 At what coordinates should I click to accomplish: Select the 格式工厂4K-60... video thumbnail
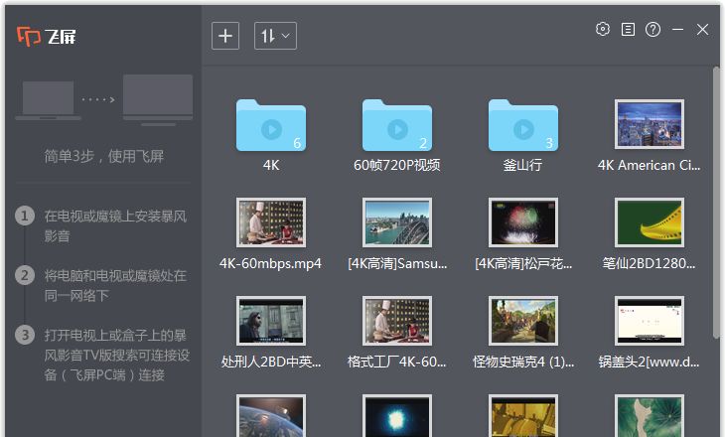[397, 321]
